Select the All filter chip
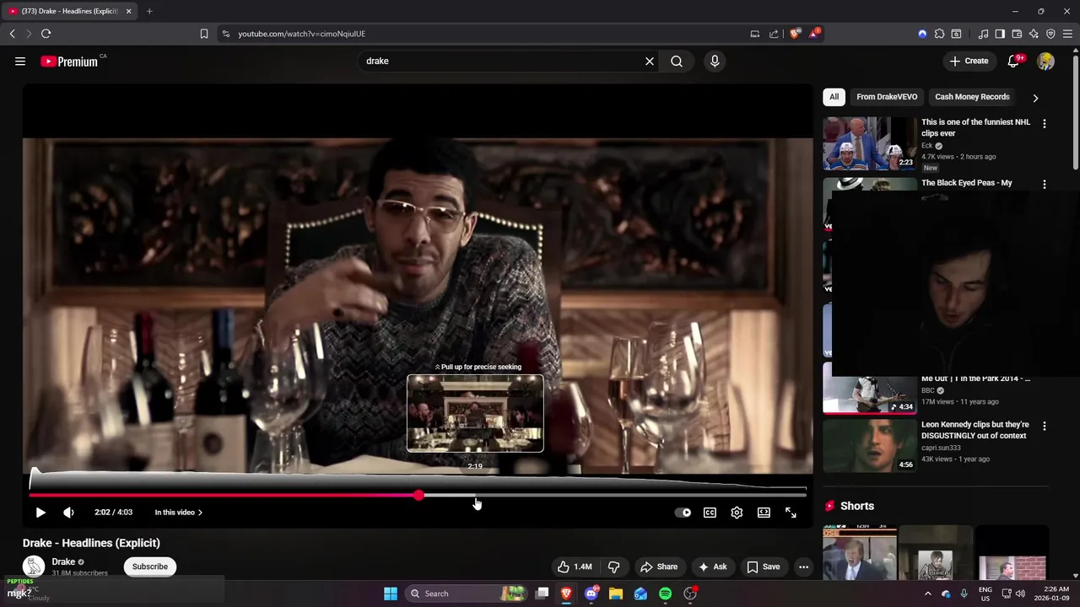 click(x=834, y=97)
